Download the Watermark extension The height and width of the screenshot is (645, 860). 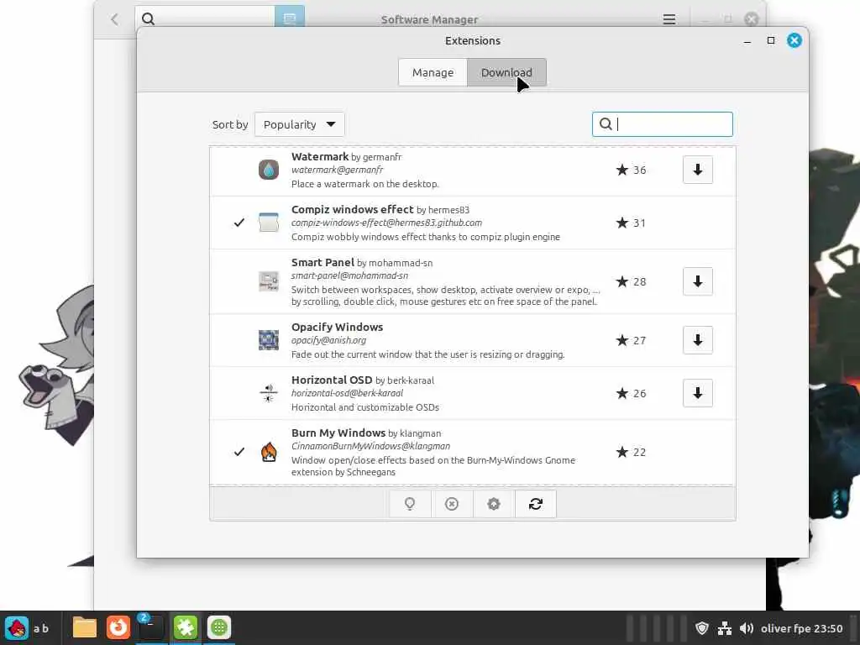[697, 170]
